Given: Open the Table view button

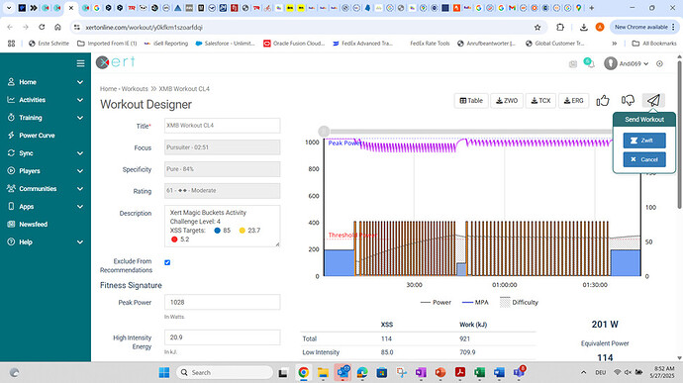Looking at the screenshot, I should click(x=471, y=101).
